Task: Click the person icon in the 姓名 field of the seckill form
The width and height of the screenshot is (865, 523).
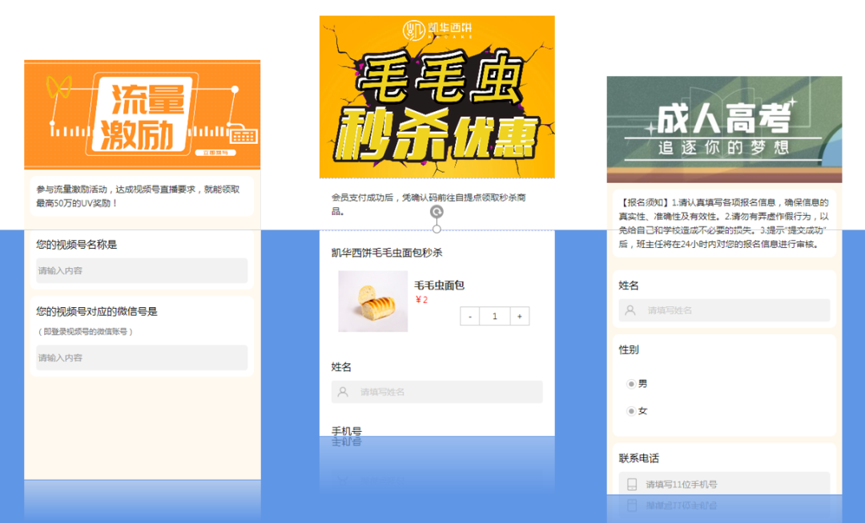Action: point(340,392)
